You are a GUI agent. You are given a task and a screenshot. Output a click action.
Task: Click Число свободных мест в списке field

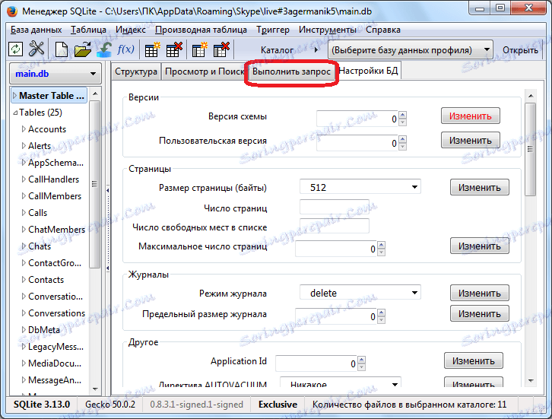point(335,227)
